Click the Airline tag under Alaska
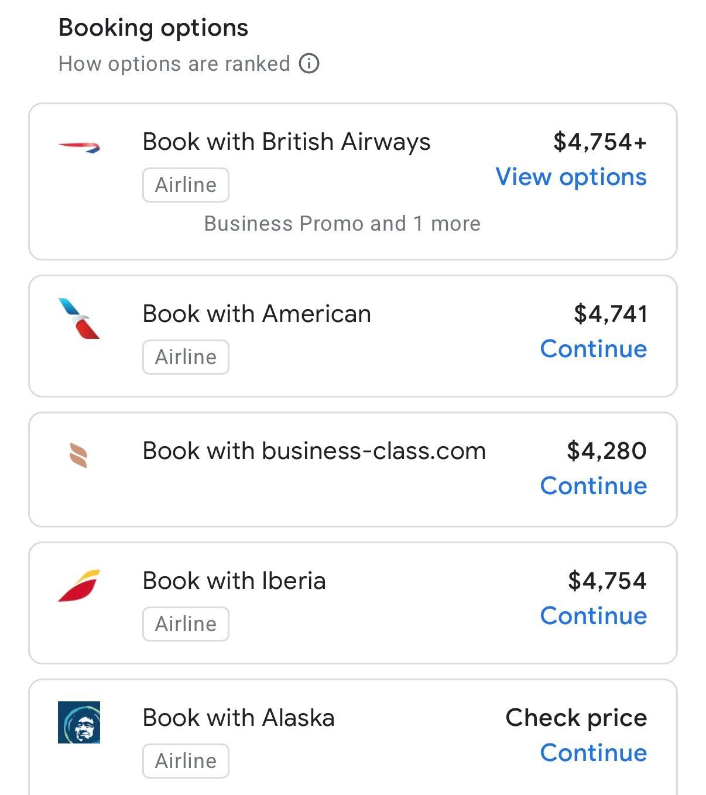The image size is (706, 795). pos(186,761)
